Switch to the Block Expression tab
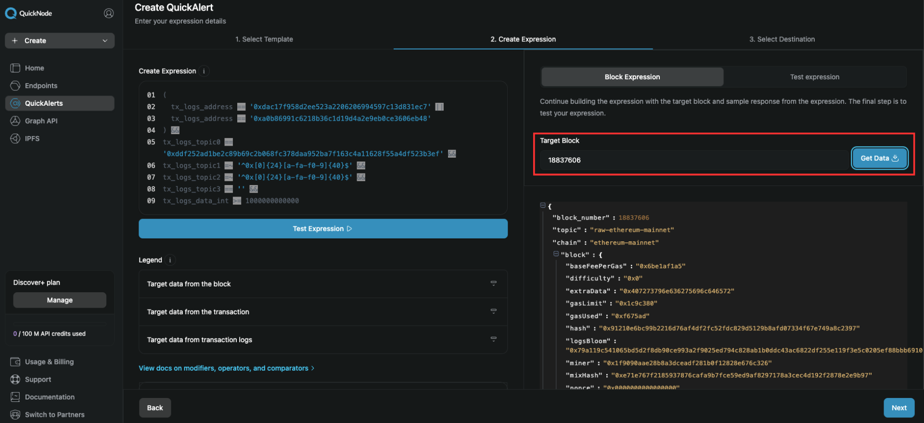924x423 pixels. [632, 77]
